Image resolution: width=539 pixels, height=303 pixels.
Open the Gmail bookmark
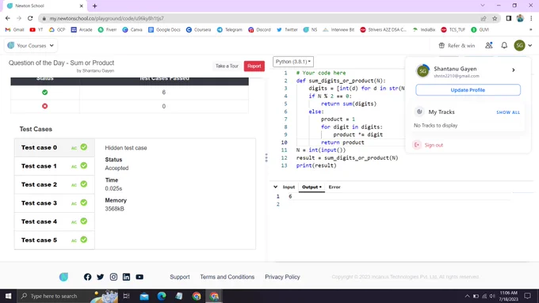click(x=14, y=29)
